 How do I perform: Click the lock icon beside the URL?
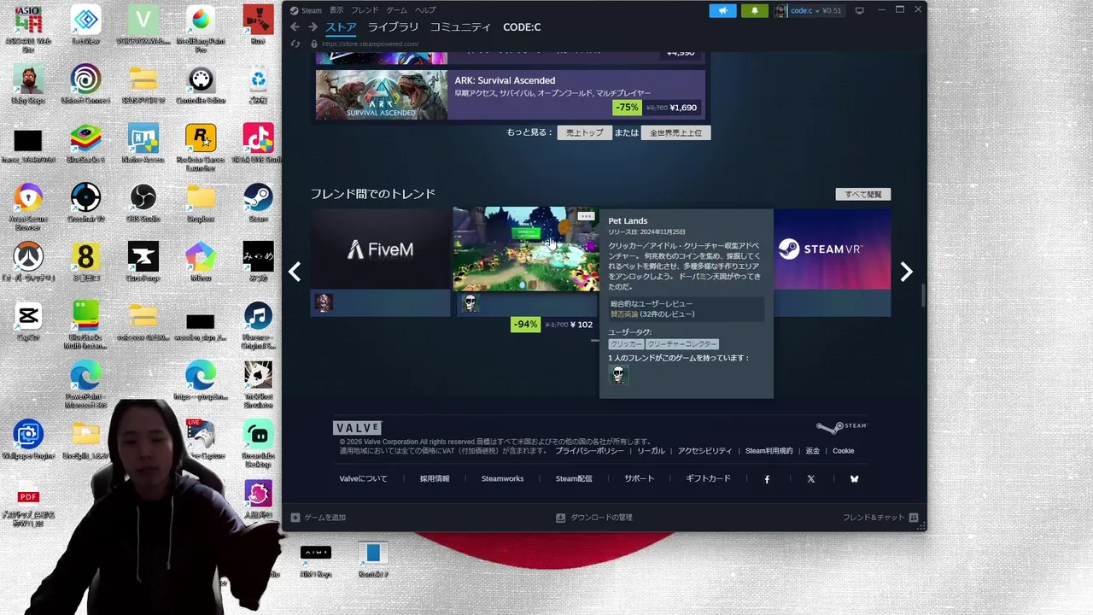[314, 44]
